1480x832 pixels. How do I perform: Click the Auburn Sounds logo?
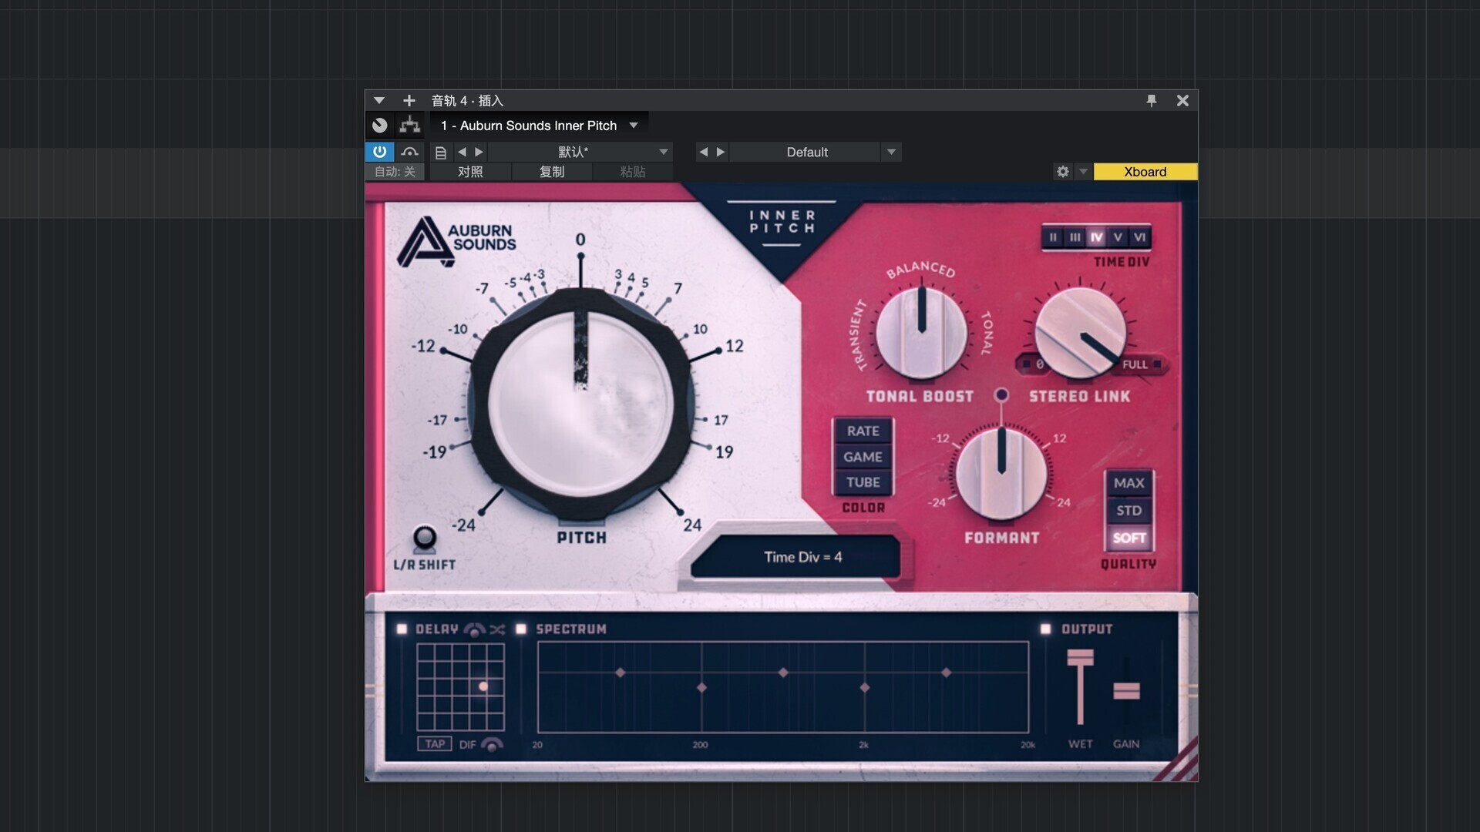click(457, 241)
